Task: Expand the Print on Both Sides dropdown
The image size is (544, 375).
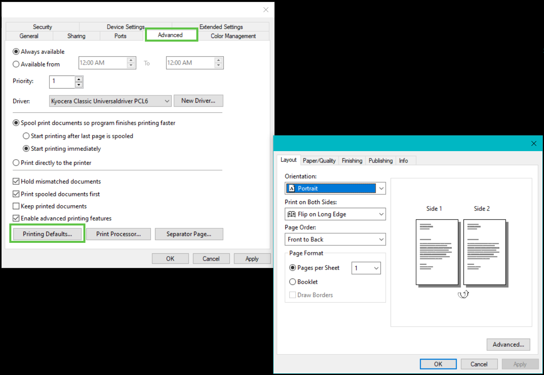Action: 335,214
